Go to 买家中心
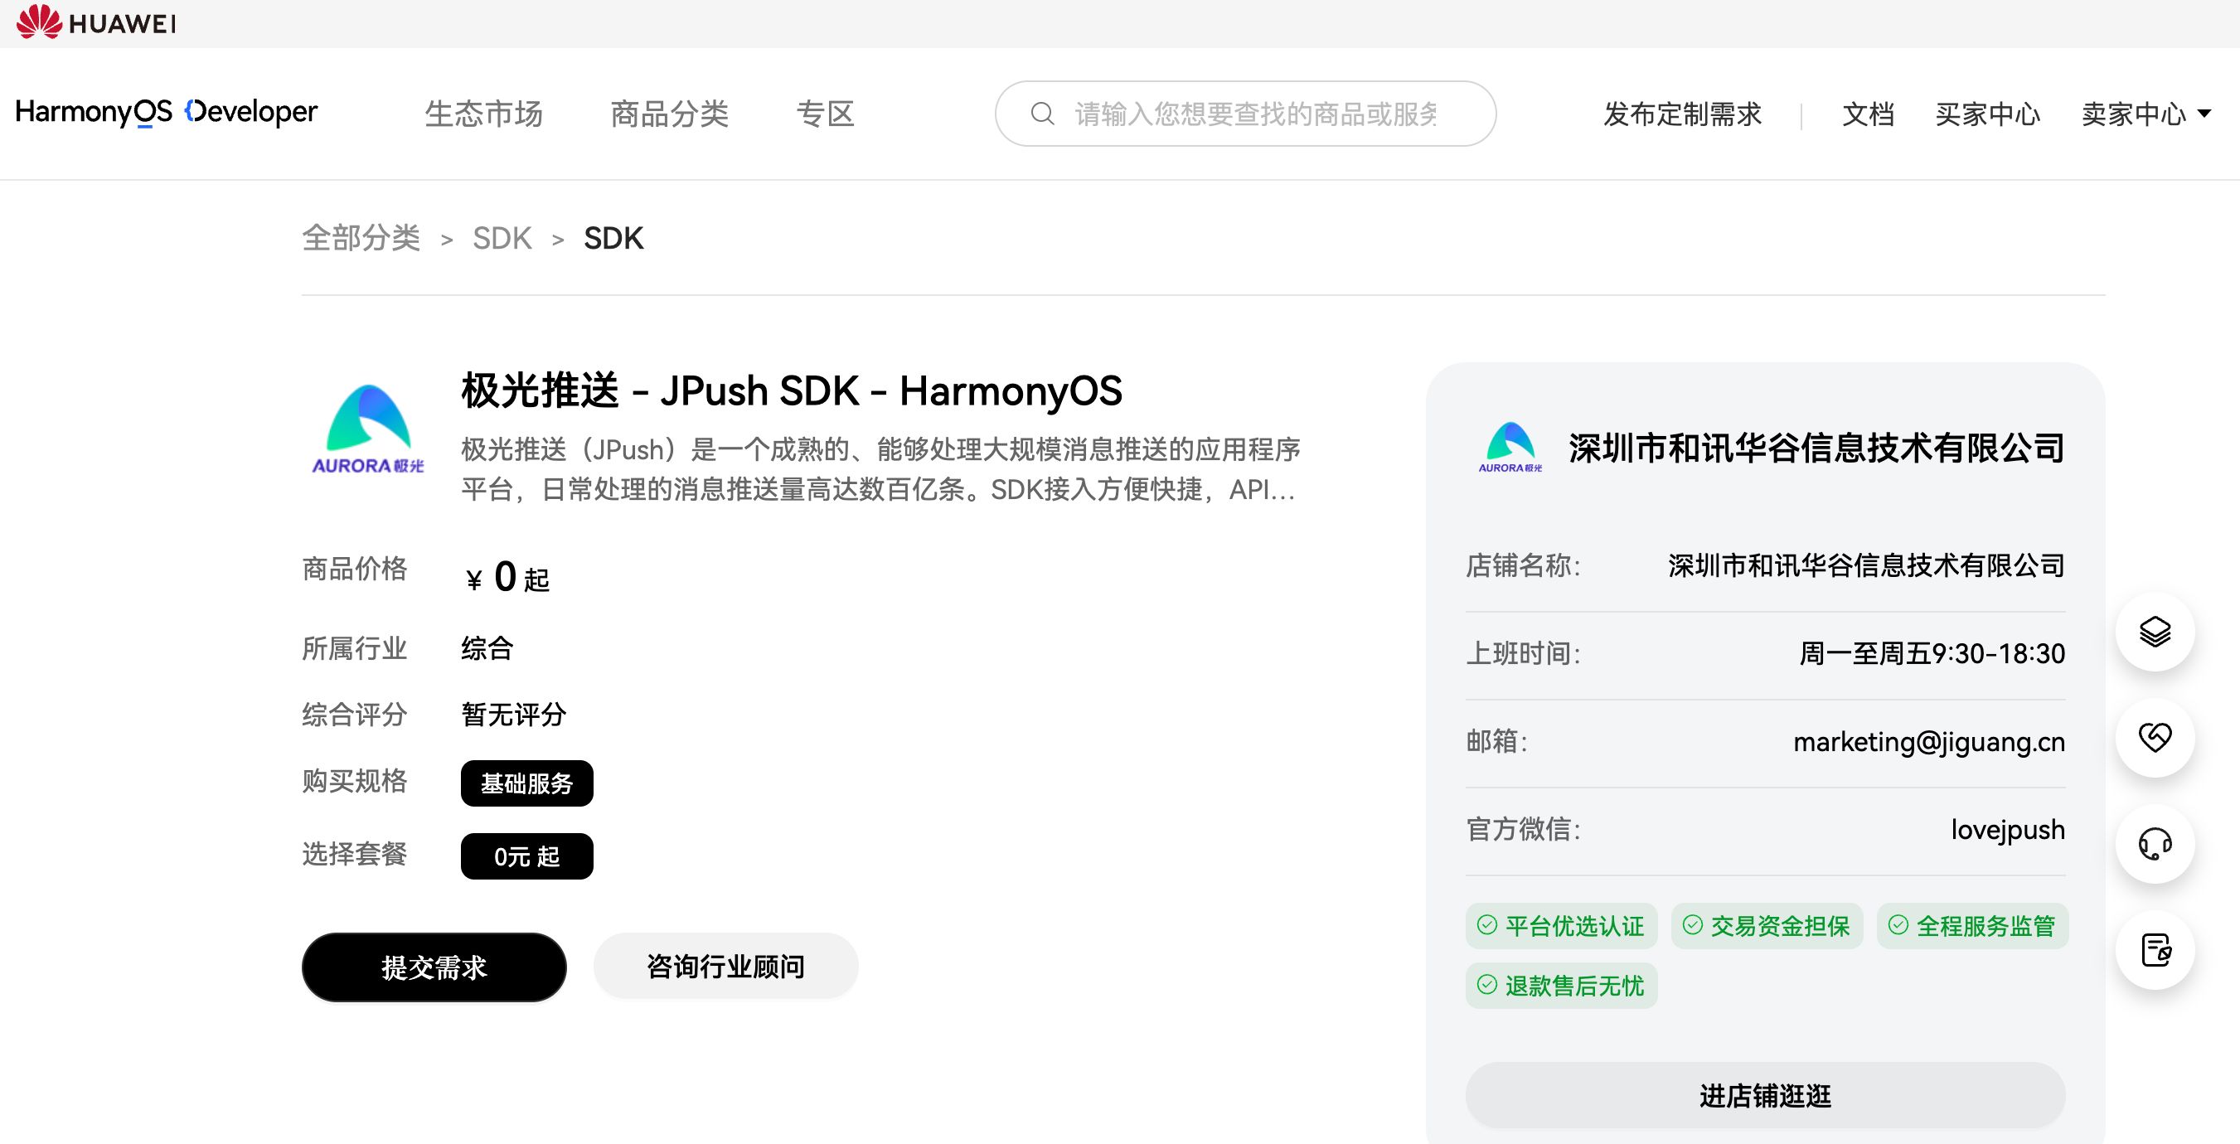The image size is (2240, 1144). 1987,114
